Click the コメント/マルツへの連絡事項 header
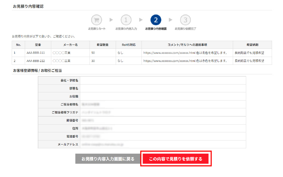The image size is (283, 177). (187, 45)
